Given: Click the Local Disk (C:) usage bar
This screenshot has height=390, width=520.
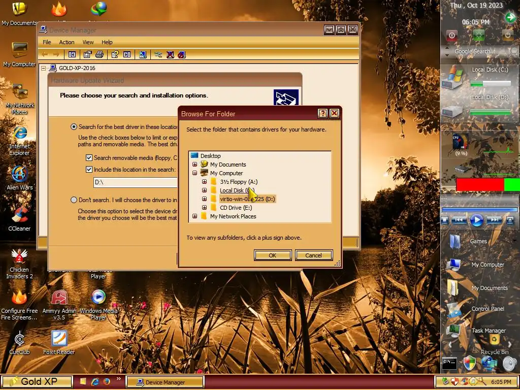Looking at the screenshot, I should [x=491, y=84].
